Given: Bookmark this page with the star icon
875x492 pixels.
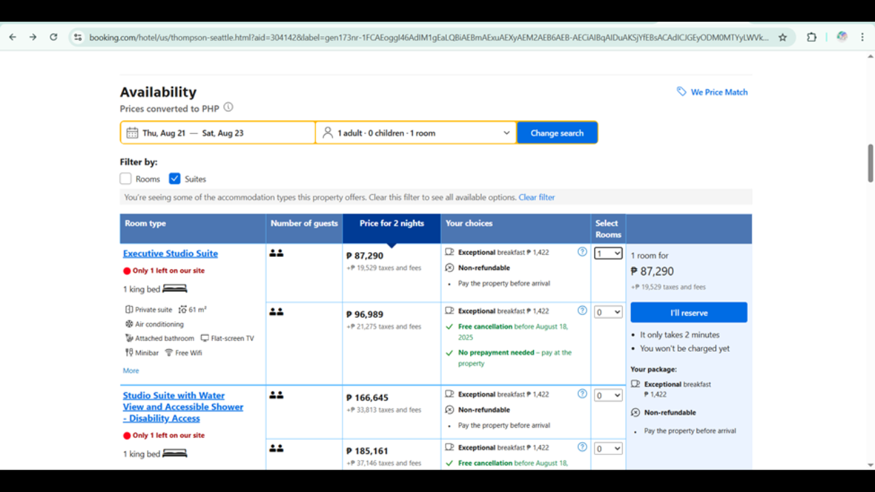Looking at the screenshot, I should pos(783,38).
